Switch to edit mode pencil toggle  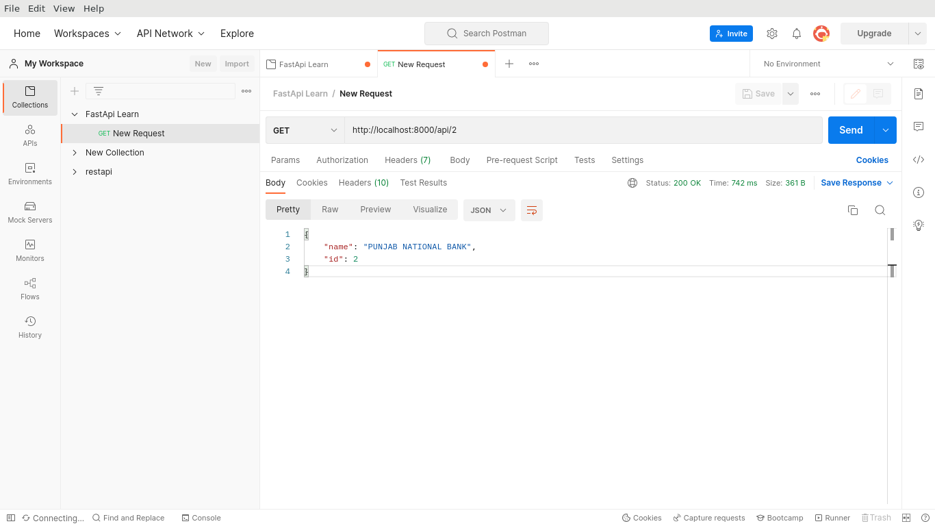coord(856,94)
